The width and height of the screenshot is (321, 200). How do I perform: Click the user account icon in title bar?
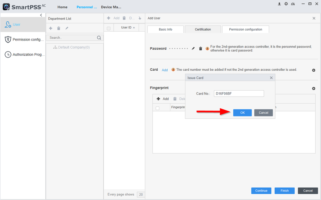[279, 4]
